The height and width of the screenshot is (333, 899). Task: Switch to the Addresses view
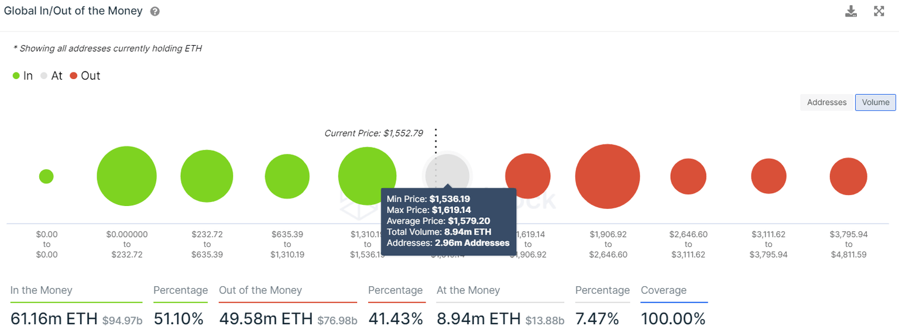coord(826,102)
